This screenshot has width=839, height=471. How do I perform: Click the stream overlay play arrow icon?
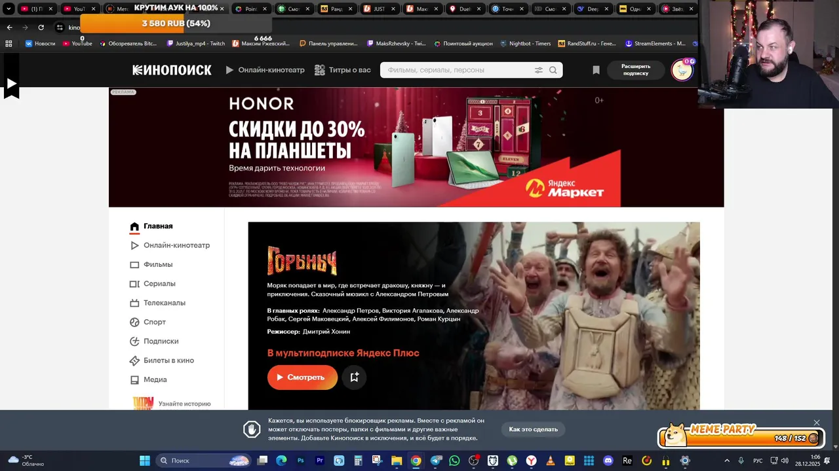11,84
